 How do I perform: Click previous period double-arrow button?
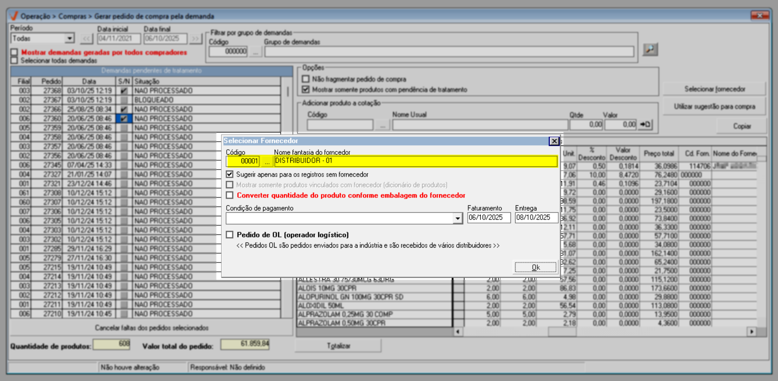click(86, 39)
